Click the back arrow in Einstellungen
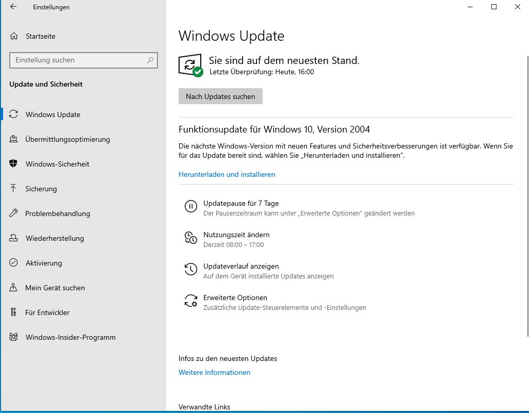Screen dimensions: 529x413 pyautogui.click(x=13, y=7)
